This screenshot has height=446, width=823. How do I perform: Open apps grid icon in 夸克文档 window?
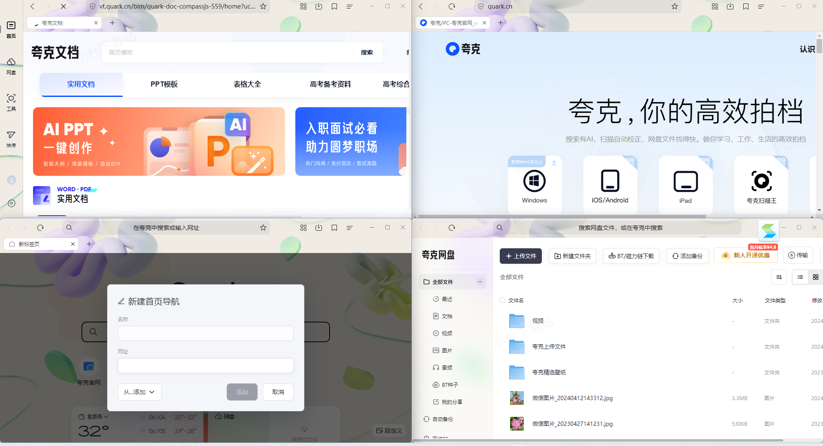[x=303, y=6]
